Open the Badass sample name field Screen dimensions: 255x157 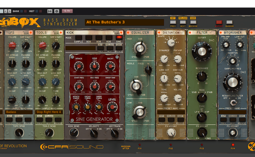coord(19,112)
